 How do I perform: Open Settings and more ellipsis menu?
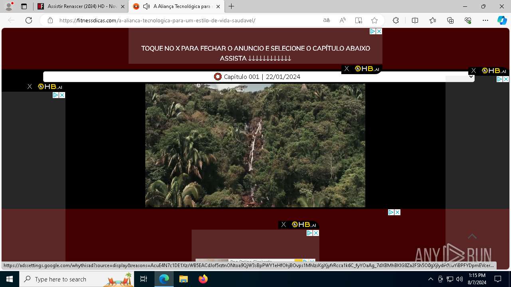[x=485, y=20]
